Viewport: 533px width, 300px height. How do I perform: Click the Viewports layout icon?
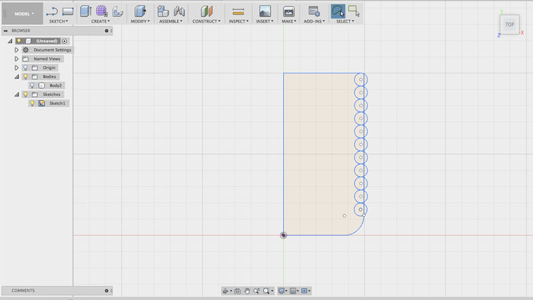tap(304, 291)
